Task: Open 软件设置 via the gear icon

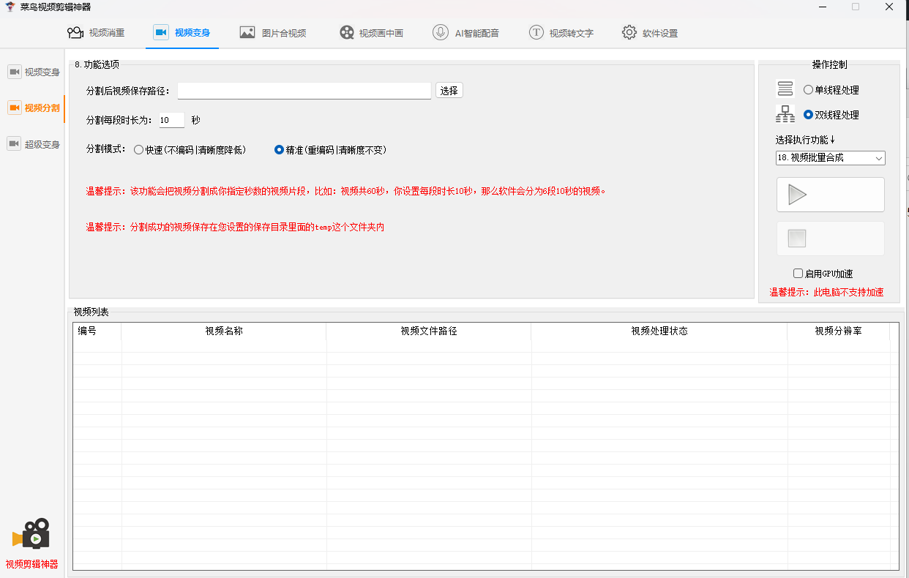Action: click(629, 33)
